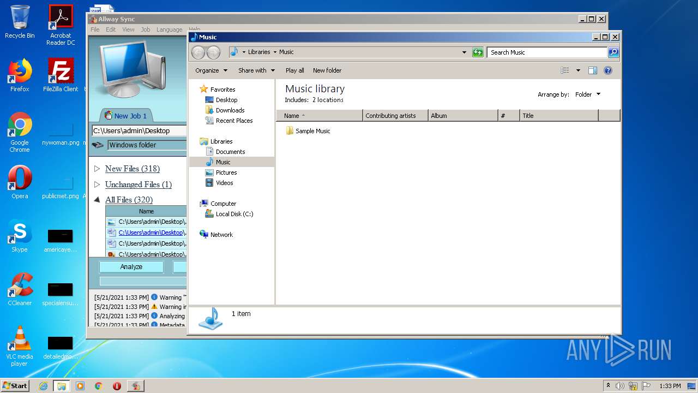Open the address bar history dropdown arrow

point(464,52)
